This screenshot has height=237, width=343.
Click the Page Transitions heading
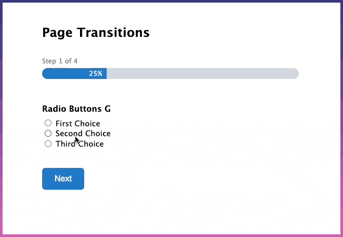pos(96,33)
